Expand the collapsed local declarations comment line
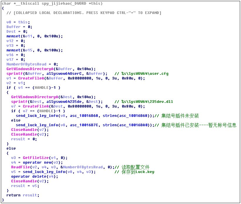 pos(84,13)
